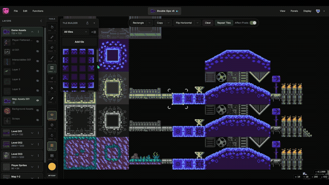329x185 pixels.
Task: Click the Copy button
Action: [160, 23]
